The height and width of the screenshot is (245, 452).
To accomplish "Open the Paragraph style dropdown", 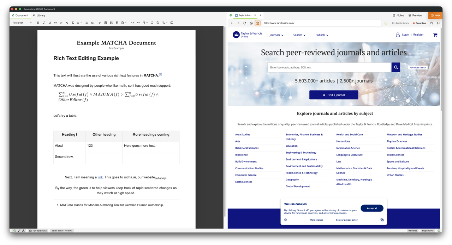I will pos(22,23).
